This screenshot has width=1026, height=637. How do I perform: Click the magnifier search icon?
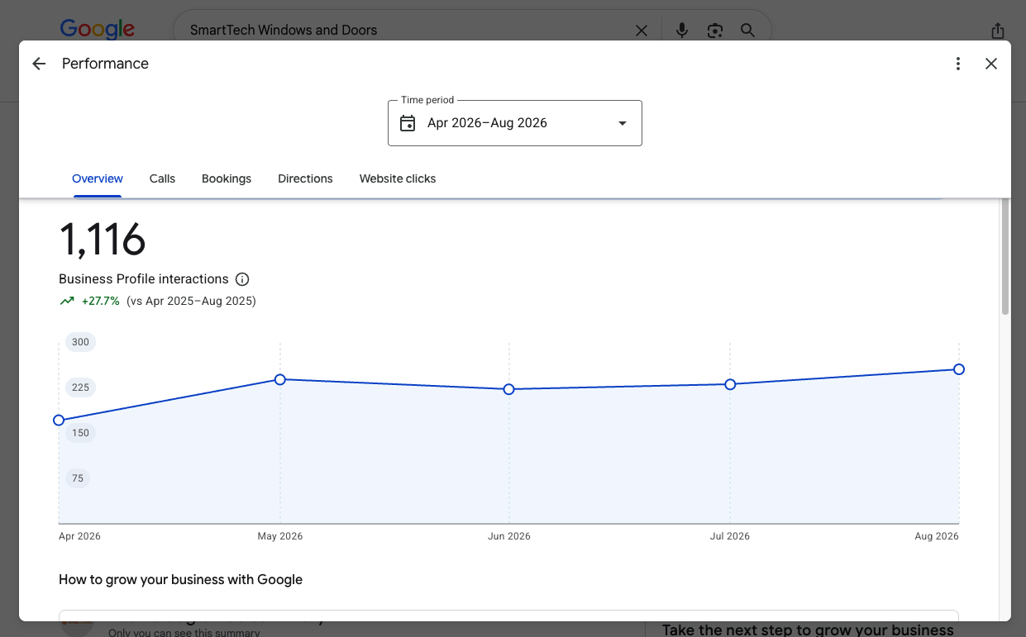(x=747, y=31)
